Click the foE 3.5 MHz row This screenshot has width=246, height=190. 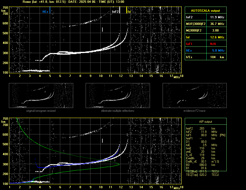click(x=202, y=145)
